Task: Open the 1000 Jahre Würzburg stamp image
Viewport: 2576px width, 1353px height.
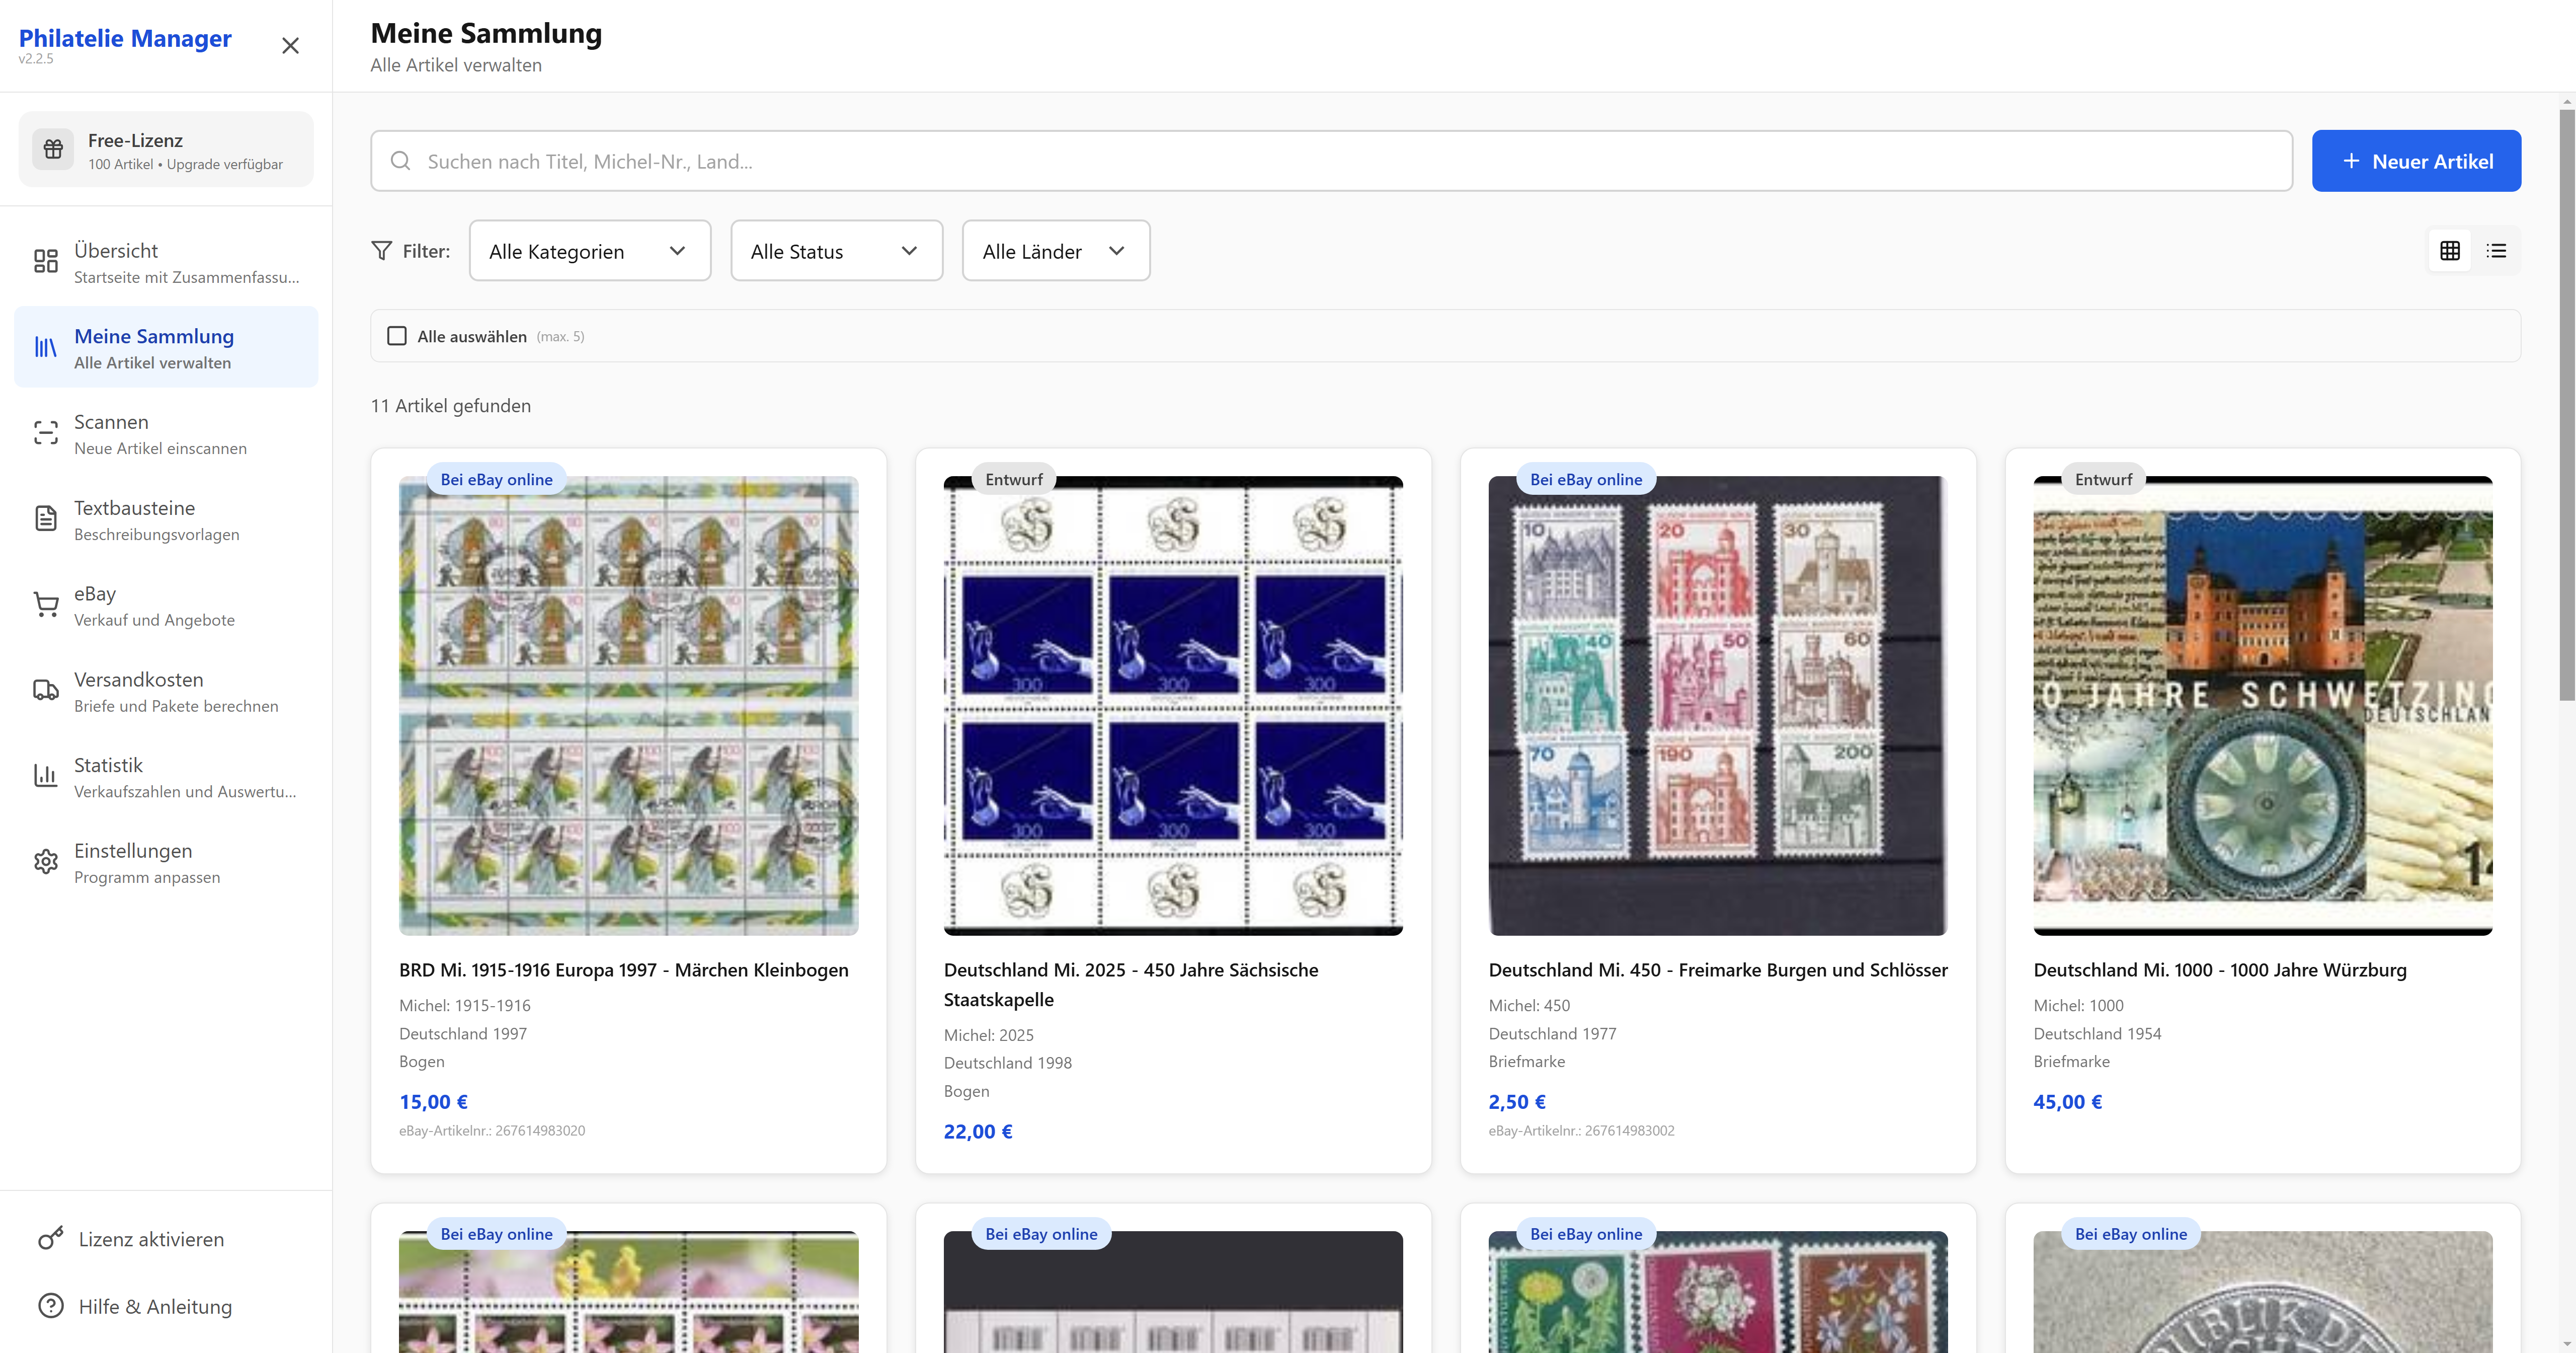Action: pos(2263,706)
